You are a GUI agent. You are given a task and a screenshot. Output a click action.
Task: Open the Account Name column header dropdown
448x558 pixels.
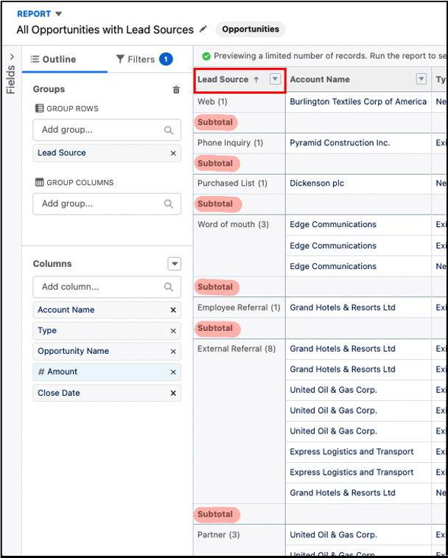tap(421, 79)
